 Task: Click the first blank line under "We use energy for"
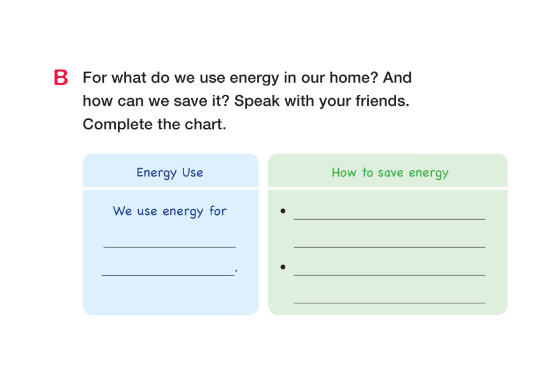click(169, 245)
